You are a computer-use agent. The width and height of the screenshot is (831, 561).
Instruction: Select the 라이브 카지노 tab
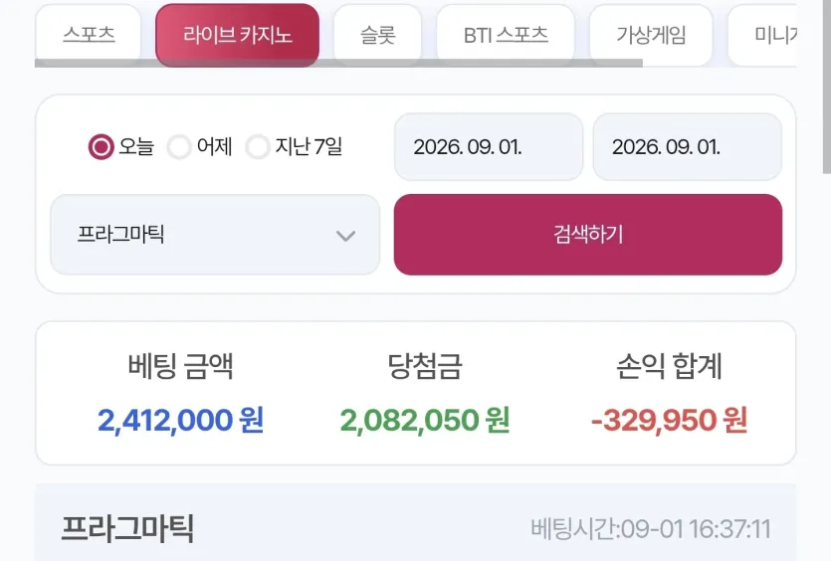pos(238,35)
